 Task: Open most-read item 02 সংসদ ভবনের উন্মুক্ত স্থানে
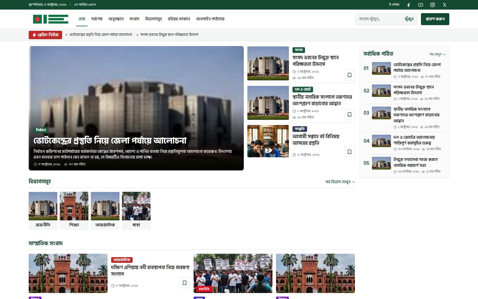tap(413, 90)
